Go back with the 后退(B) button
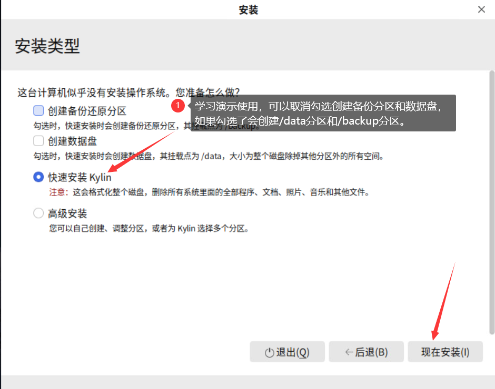This screenshot has width=495, height=389. tap(366, 352)
